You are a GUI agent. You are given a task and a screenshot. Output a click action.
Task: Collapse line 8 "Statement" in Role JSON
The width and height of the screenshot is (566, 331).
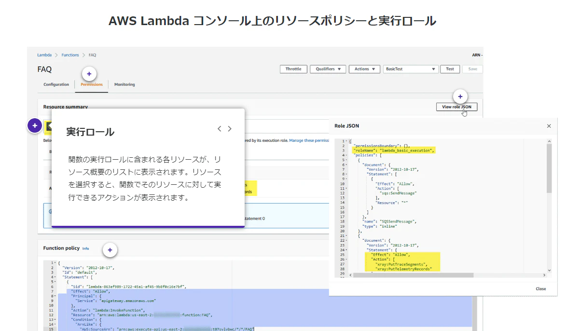pos(346,174)
